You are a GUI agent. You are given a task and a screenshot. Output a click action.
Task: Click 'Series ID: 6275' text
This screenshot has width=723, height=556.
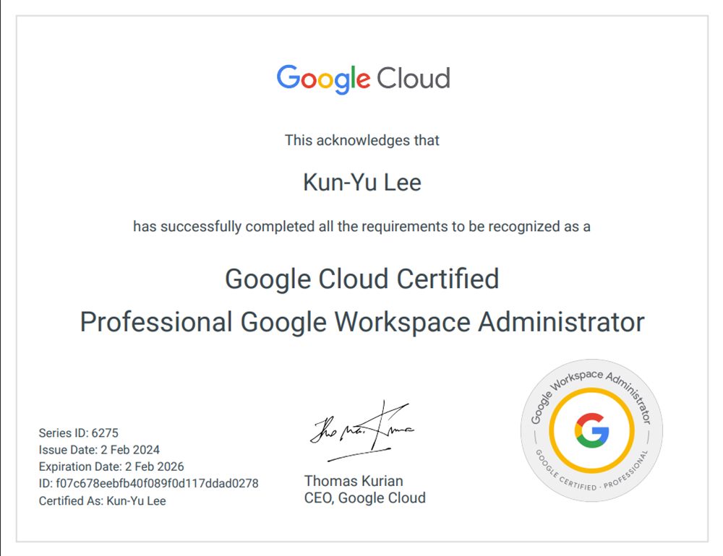click(78, 433)
